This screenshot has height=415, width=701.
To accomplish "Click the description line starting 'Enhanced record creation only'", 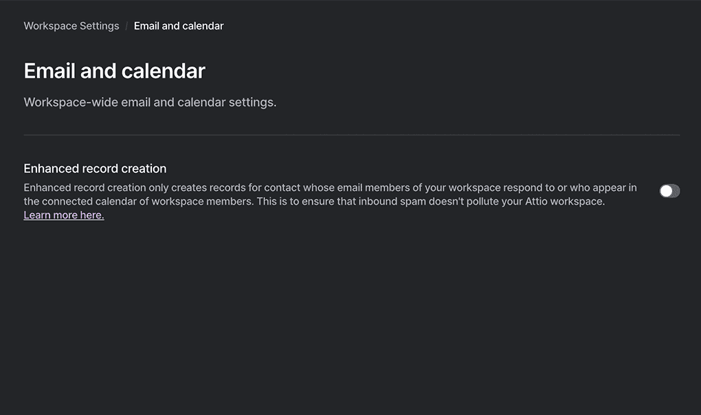I will pos(330,188).
